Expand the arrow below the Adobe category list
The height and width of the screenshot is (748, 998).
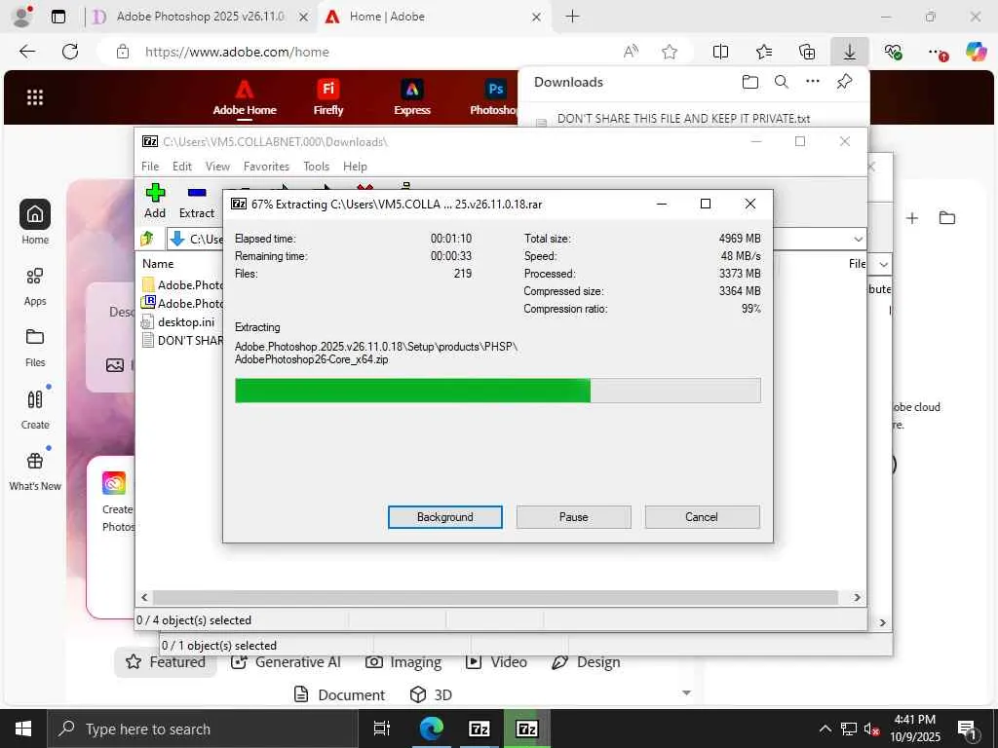coord(686,692)
